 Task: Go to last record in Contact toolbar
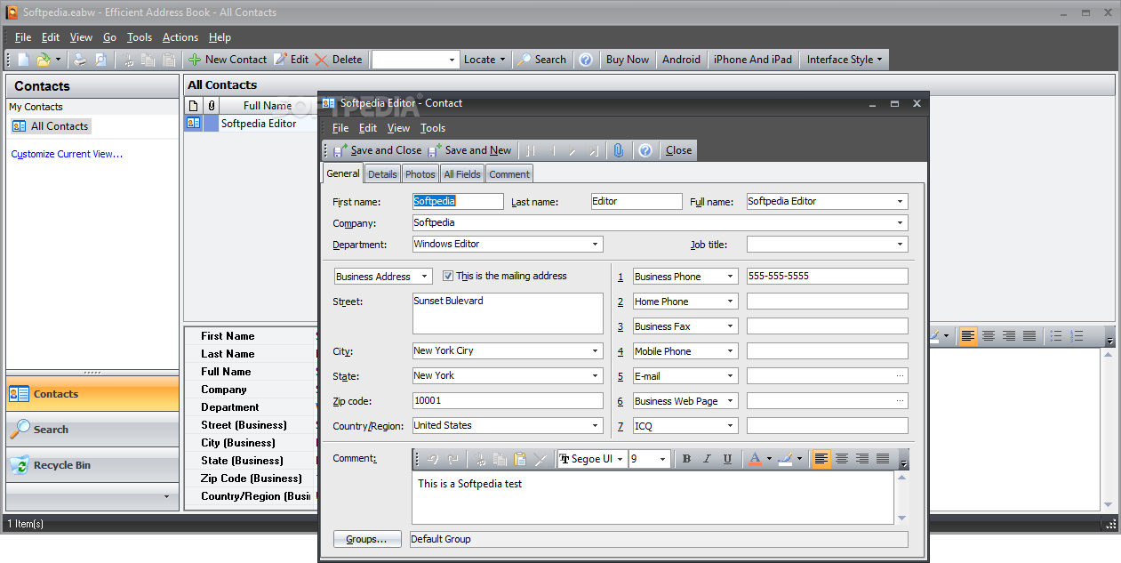point(594,150)
